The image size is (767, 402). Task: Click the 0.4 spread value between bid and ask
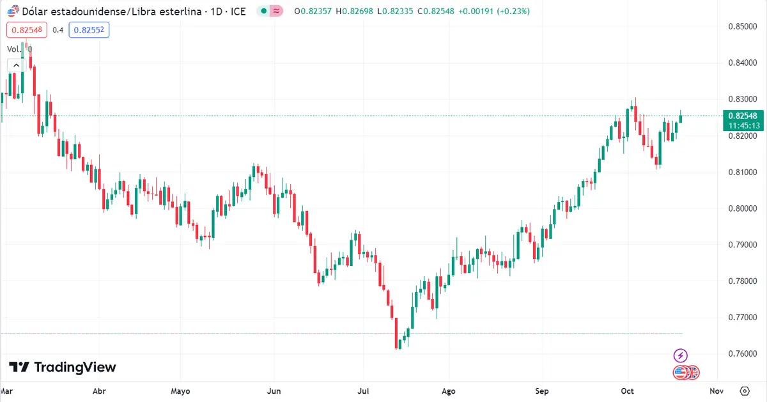56,29
